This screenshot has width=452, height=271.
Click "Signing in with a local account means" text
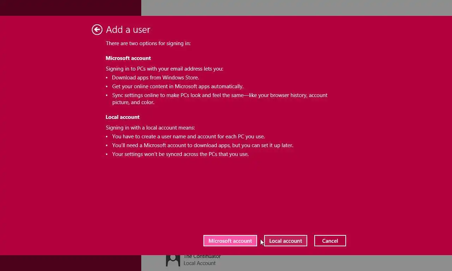coord(150,128)
